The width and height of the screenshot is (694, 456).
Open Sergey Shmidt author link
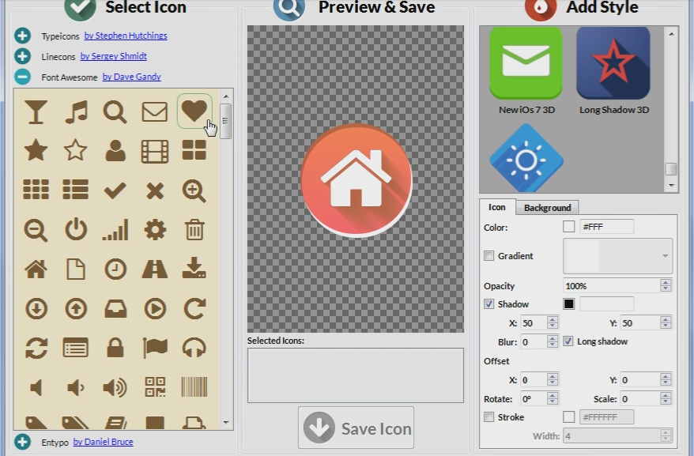[x=113, y=56]
